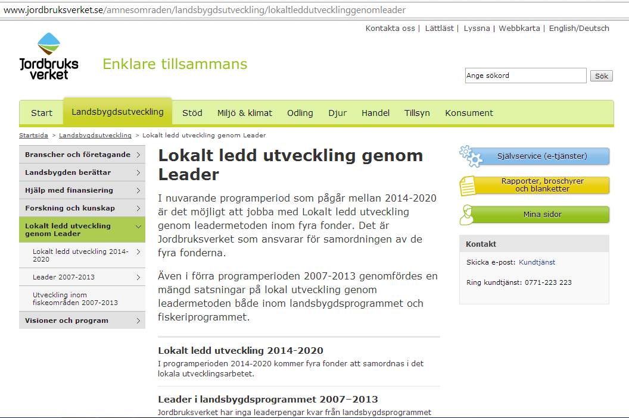Open Branscher och företagande sidebar item

point(82,155)
